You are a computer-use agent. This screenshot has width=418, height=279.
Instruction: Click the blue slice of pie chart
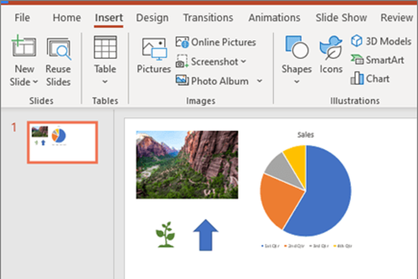tap(324, 199)
